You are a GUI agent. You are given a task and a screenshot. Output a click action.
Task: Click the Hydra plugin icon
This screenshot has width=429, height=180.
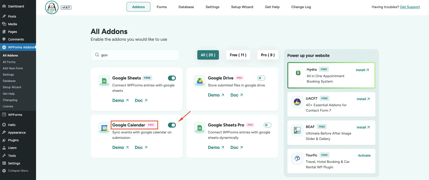pos(298,73)
